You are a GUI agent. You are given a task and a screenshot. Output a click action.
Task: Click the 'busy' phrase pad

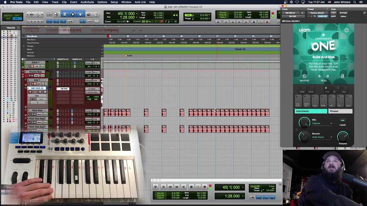tap(348, 101)
